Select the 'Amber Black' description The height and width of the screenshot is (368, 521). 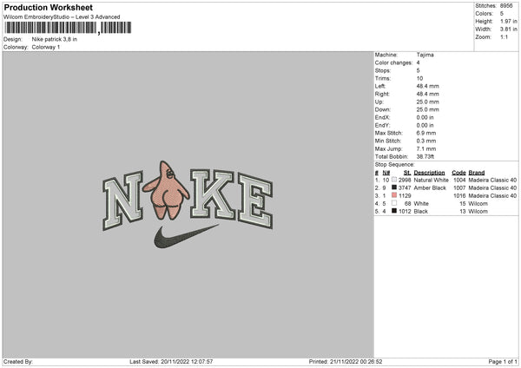coord(430,188)
